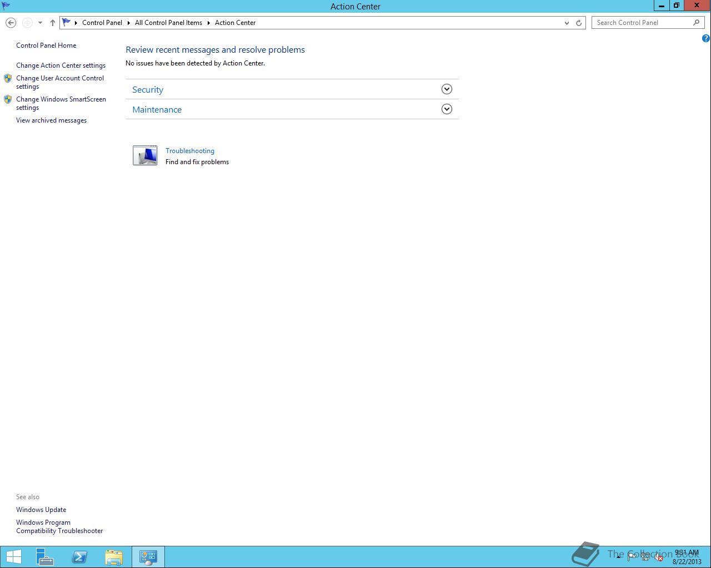The image size is (711, 568).
Task: Open Help with the question mark icon
Action: pyautogui.click(x=705, y=38)
